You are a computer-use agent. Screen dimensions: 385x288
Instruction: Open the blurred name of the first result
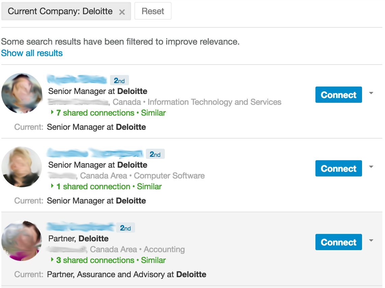coord(77,80)
